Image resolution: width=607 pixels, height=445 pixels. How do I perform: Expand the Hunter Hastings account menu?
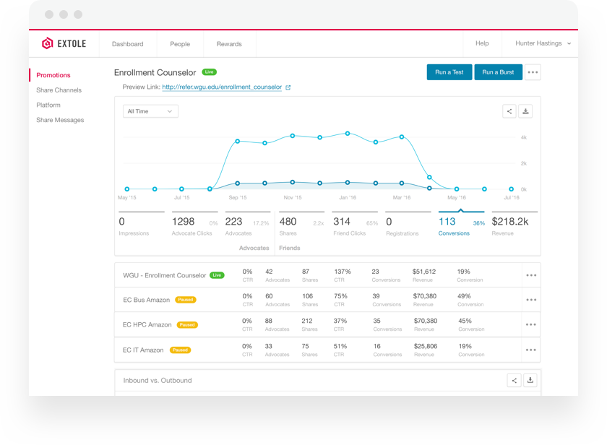[x=543, y=43]
